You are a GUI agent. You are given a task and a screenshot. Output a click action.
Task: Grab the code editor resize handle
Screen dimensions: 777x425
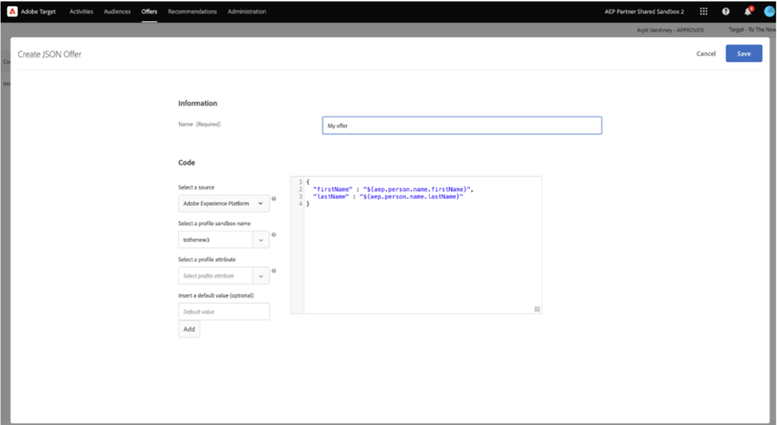click(x=537, y=309)
